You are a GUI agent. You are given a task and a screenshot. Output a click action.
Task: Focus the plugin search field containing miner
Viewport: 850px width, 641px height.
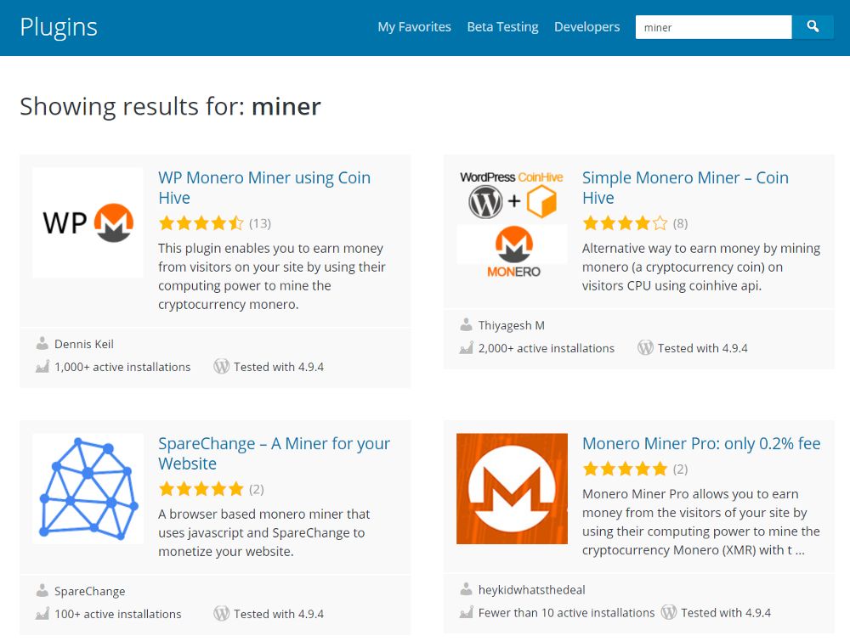713,27
